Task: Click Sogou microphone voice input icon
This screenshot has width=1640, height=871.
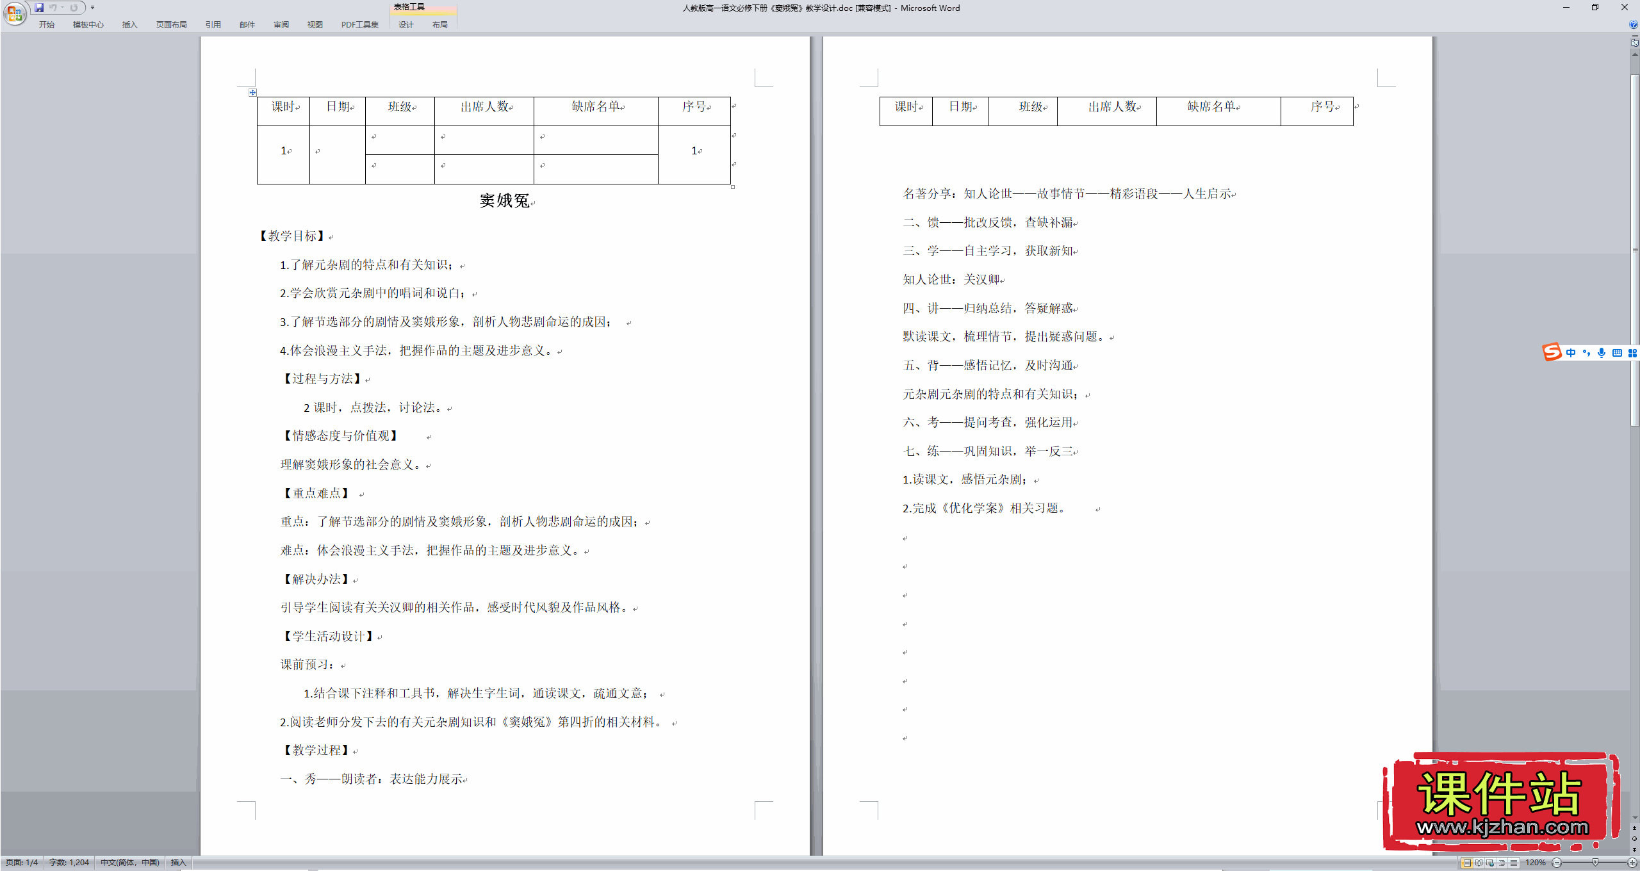Action: [1602, 353]
